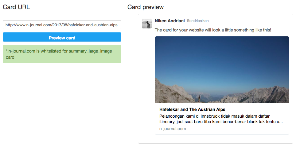296x147 pixels.
Task: Click the rocky slope on left of image
Action: (x=172, y=92)
